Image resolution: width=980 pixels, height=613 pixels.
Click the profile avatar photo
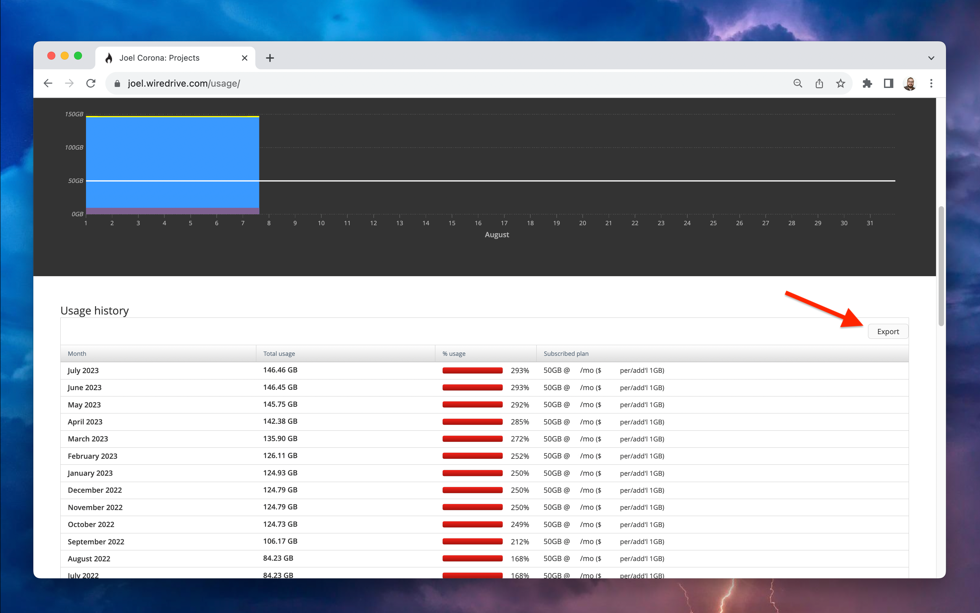pos(910,83)
